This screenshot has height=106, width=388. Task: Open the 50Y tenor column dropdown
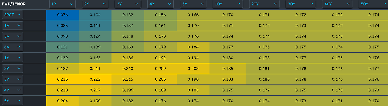click(x=374, y=4)
